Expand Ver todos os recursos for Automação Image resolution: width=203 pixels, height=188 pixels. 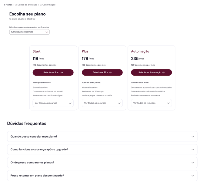(151, 103)
